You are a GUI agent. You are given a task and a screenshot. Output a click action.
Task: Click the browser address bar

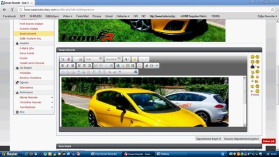tap(146, 10)
